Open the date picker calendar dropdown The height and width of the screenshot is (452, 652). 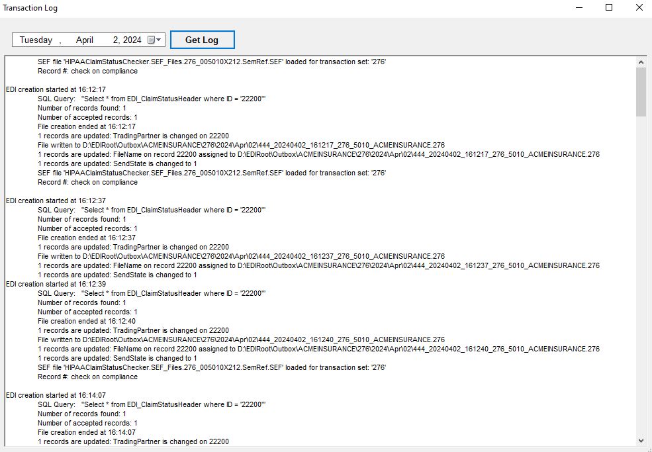pyautogui.click(x=155, y=40)
